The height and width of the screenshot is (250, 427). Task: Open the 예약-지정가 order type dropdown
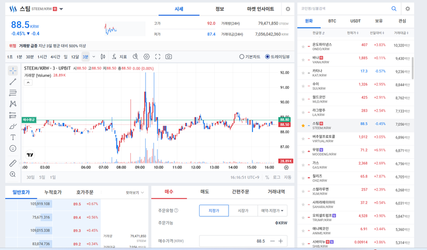[272, 210]
